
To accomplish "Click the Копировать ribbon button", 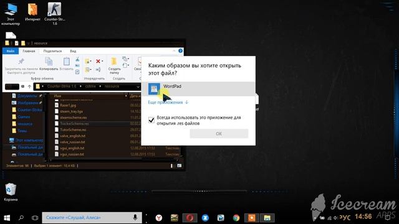I will pyautogui.click(x=49, y=63).
